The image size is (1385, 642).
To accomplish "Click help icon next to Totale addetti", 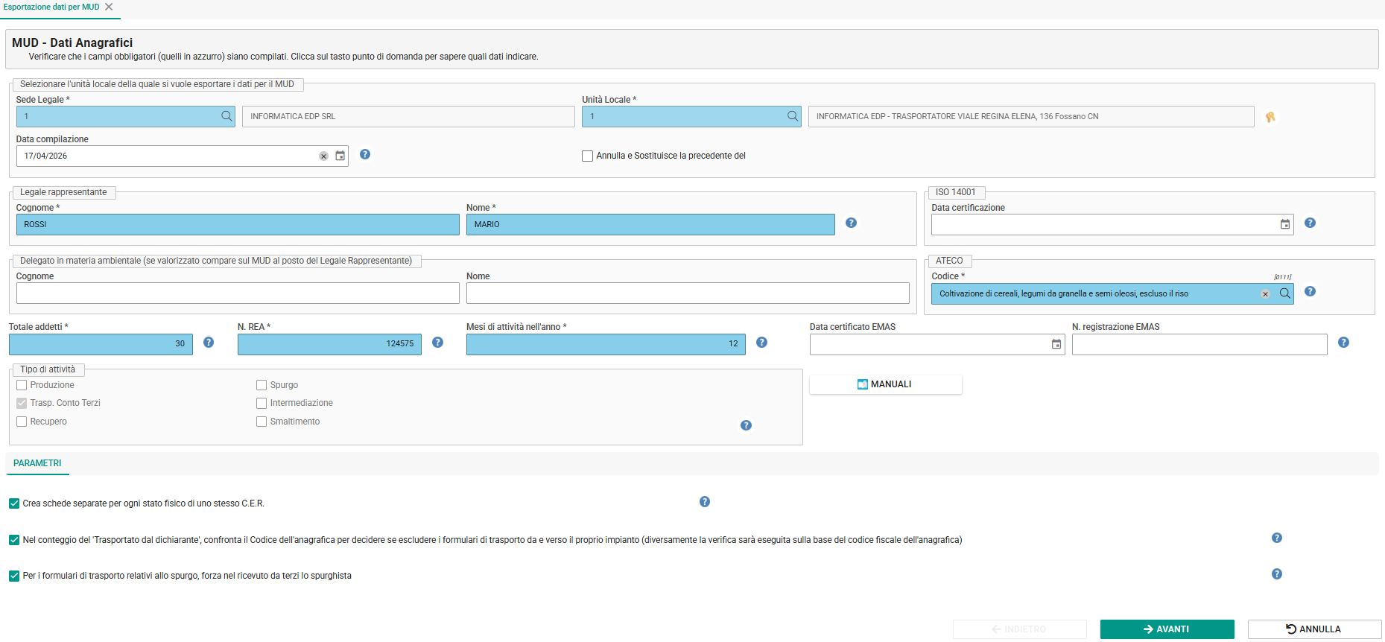I will [x=209, y=342].
